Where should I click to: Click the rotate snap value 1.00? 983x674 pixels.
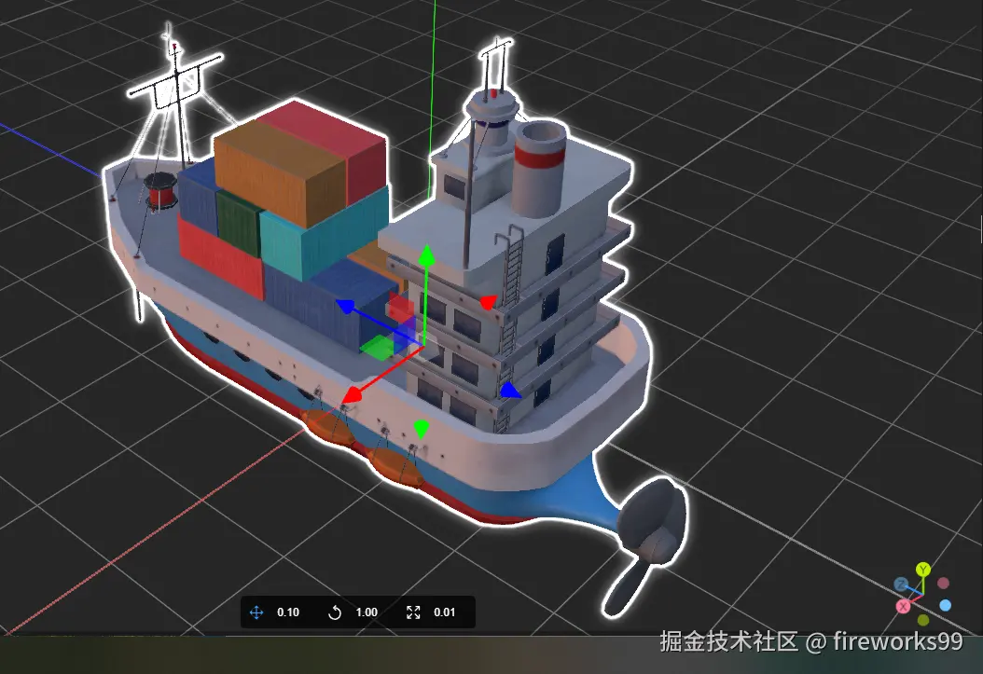point(367,612)
